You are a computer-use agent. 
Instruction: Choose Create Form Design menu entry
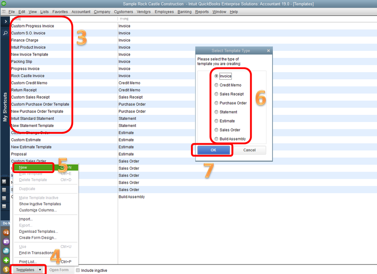pyautogui.click(x=45, y=238)
